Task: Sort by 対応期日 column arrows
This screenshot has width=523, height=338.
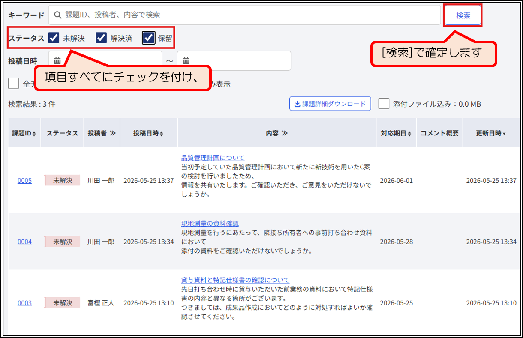Action: [409, 134]
